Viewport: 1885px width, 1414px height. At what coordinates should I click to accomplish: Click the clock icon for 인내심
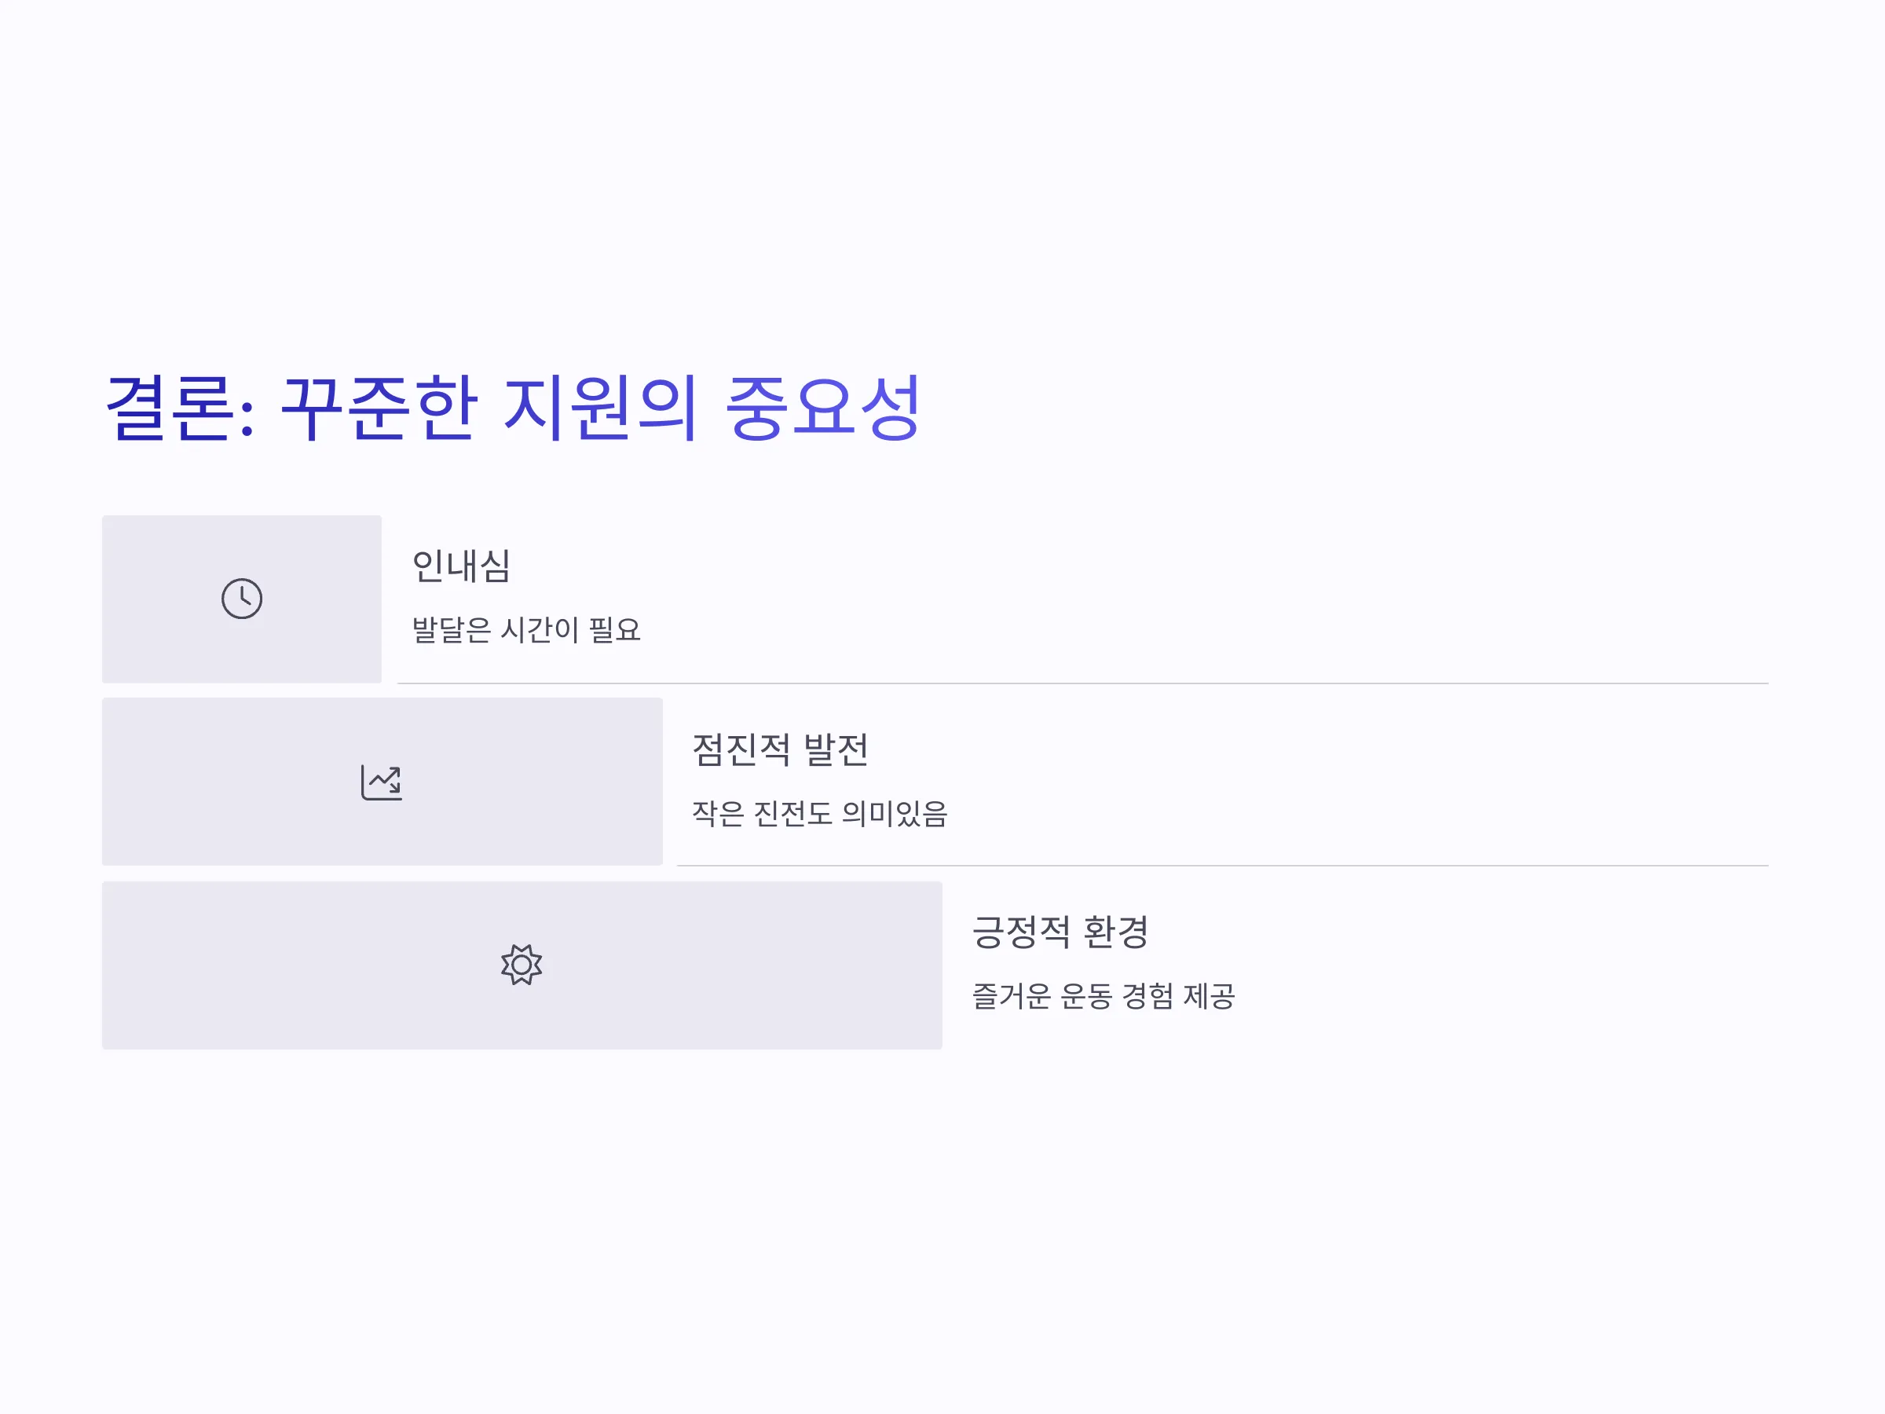[242, 599]
